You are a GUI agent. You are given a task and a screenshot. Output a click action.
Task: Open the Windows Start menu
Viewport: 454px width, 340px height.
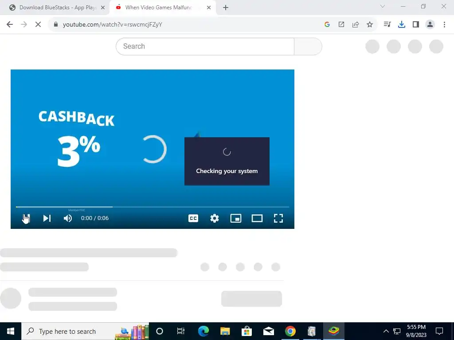(11, 331)
